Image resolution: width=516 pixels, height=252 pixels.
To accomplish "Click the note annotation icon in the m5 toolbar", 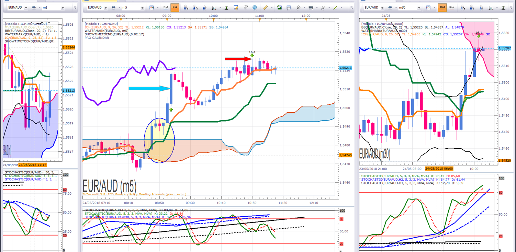I will click(236, 7).
